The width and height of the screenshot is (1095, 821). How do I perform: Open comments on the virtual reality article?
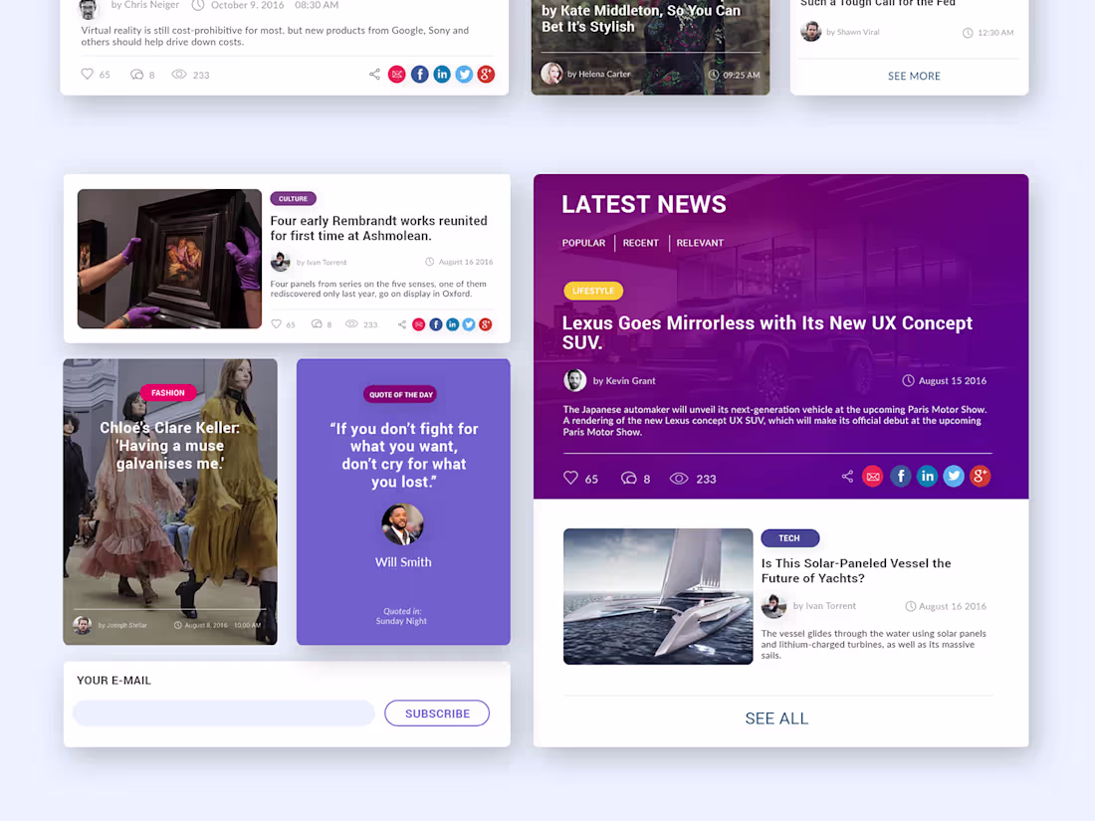pos(138,74)
